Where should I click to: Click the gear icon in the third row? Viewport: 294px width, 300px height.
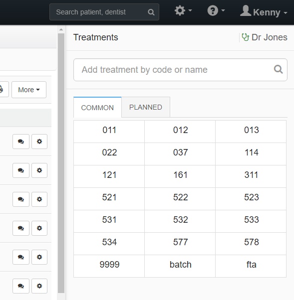[x=39, y=199]
